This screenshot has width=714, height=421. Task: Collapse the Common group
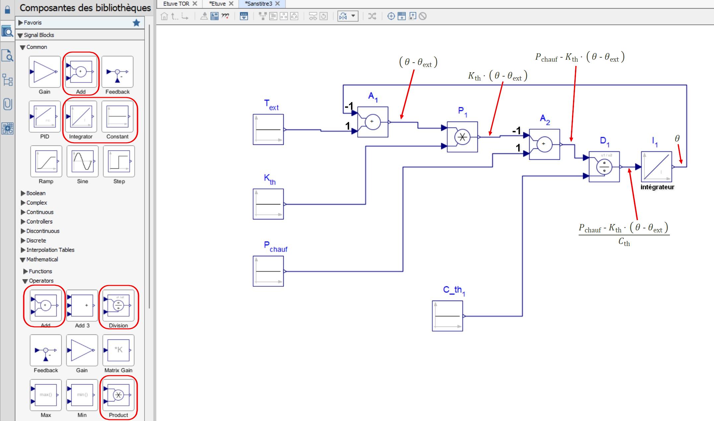click(23, 47)
